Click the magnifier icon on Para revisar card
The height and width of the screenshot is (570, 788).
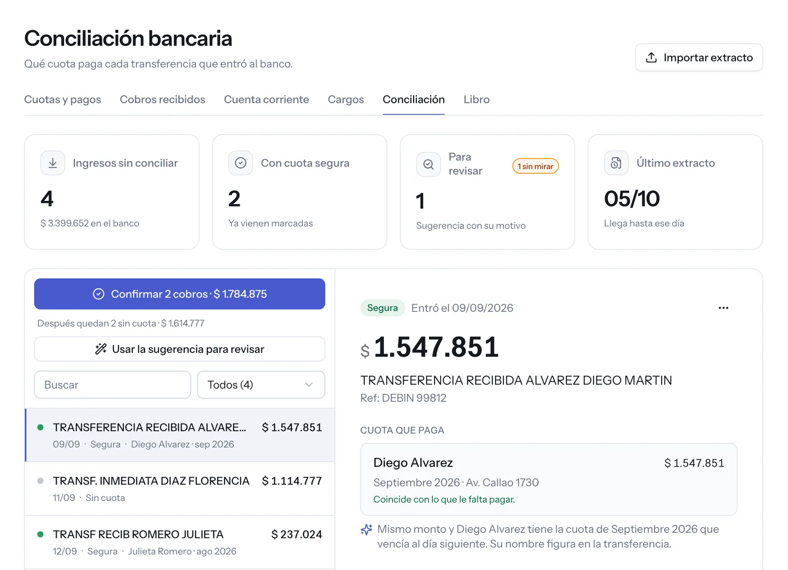point(428,164)
